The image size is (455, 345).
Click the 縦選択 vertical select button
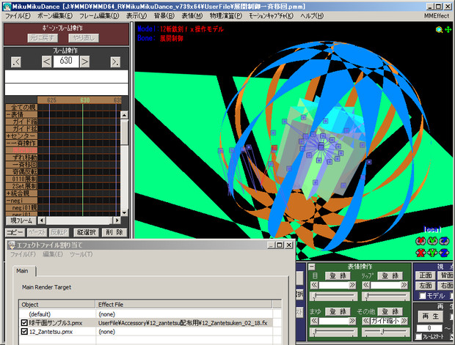[x=86, y=232]
